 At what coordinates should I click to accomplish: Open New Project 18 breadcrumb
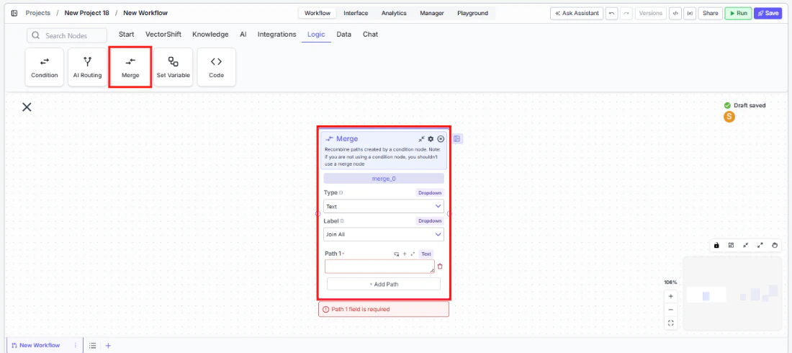[87, 13]
